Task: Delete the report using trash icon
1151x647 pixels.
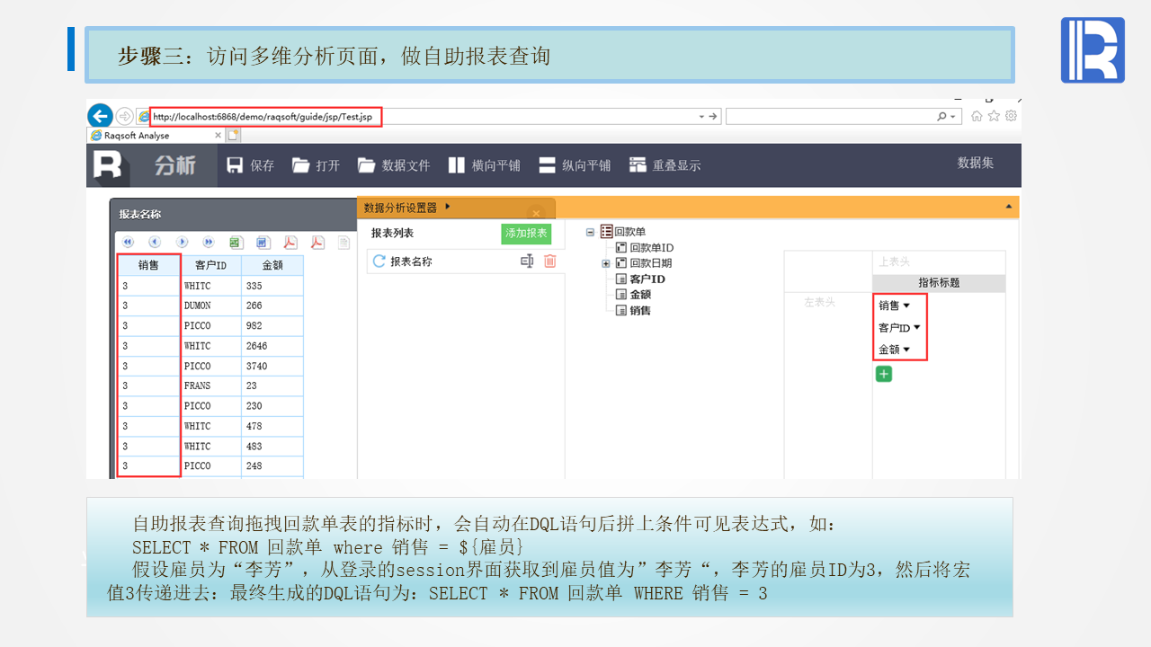Action: 550,261
